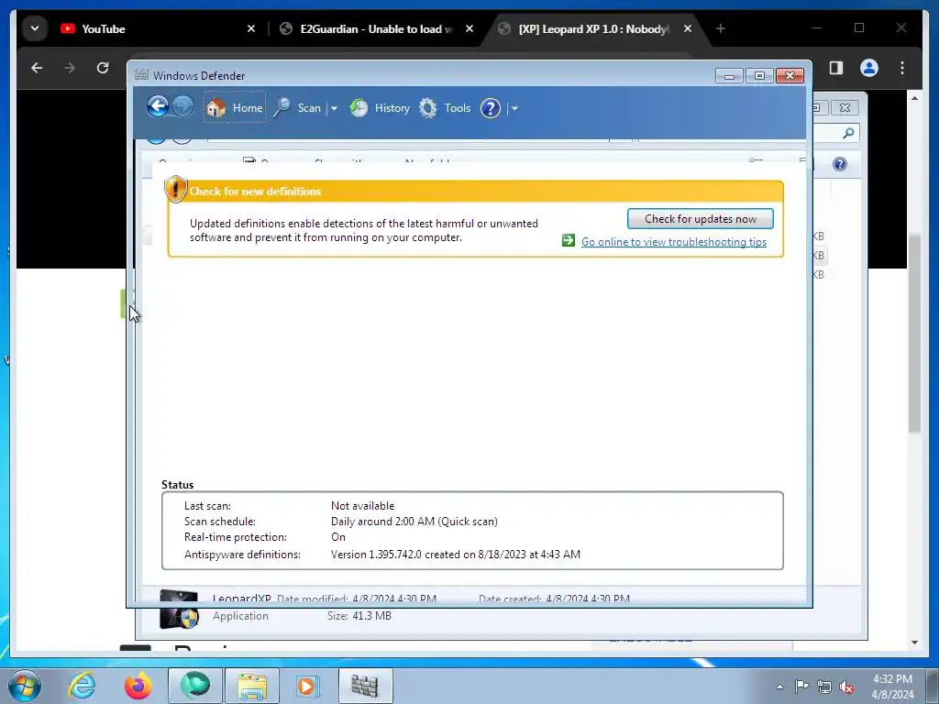The image size is (939, 704).
Task: Close the YouTube tab
Action: pos(251,28)
